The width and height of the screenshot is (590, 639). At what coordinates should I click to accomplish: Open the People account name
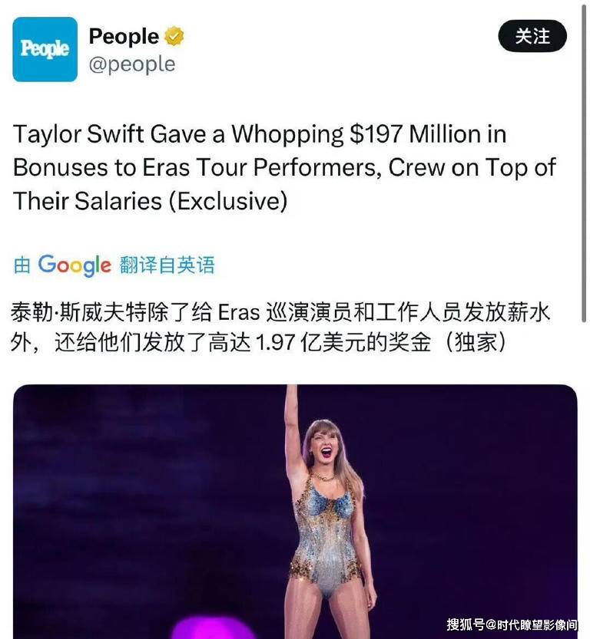[x=124, y=36]
